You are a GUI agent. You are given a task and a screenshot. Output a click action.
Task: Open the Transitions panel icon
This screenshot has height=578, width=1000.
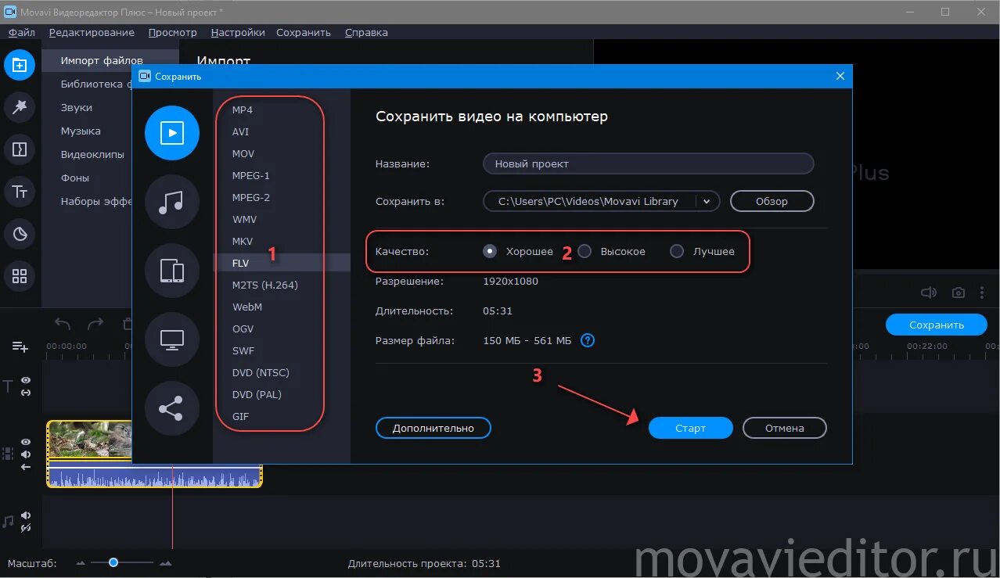[20, 149]
